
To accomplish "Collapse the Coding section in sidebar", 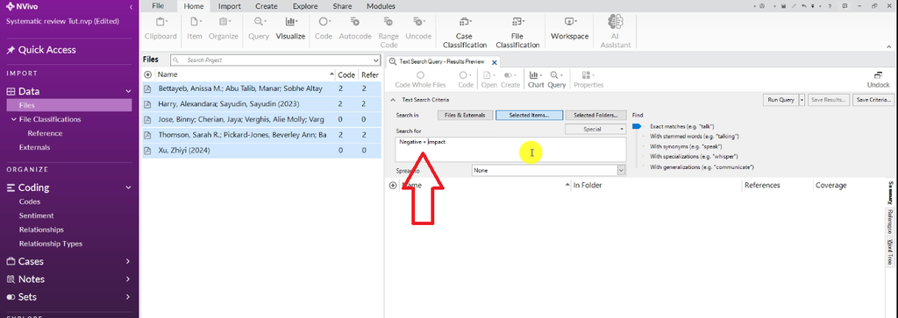I will pyautogui.click(x=128, y=187).
